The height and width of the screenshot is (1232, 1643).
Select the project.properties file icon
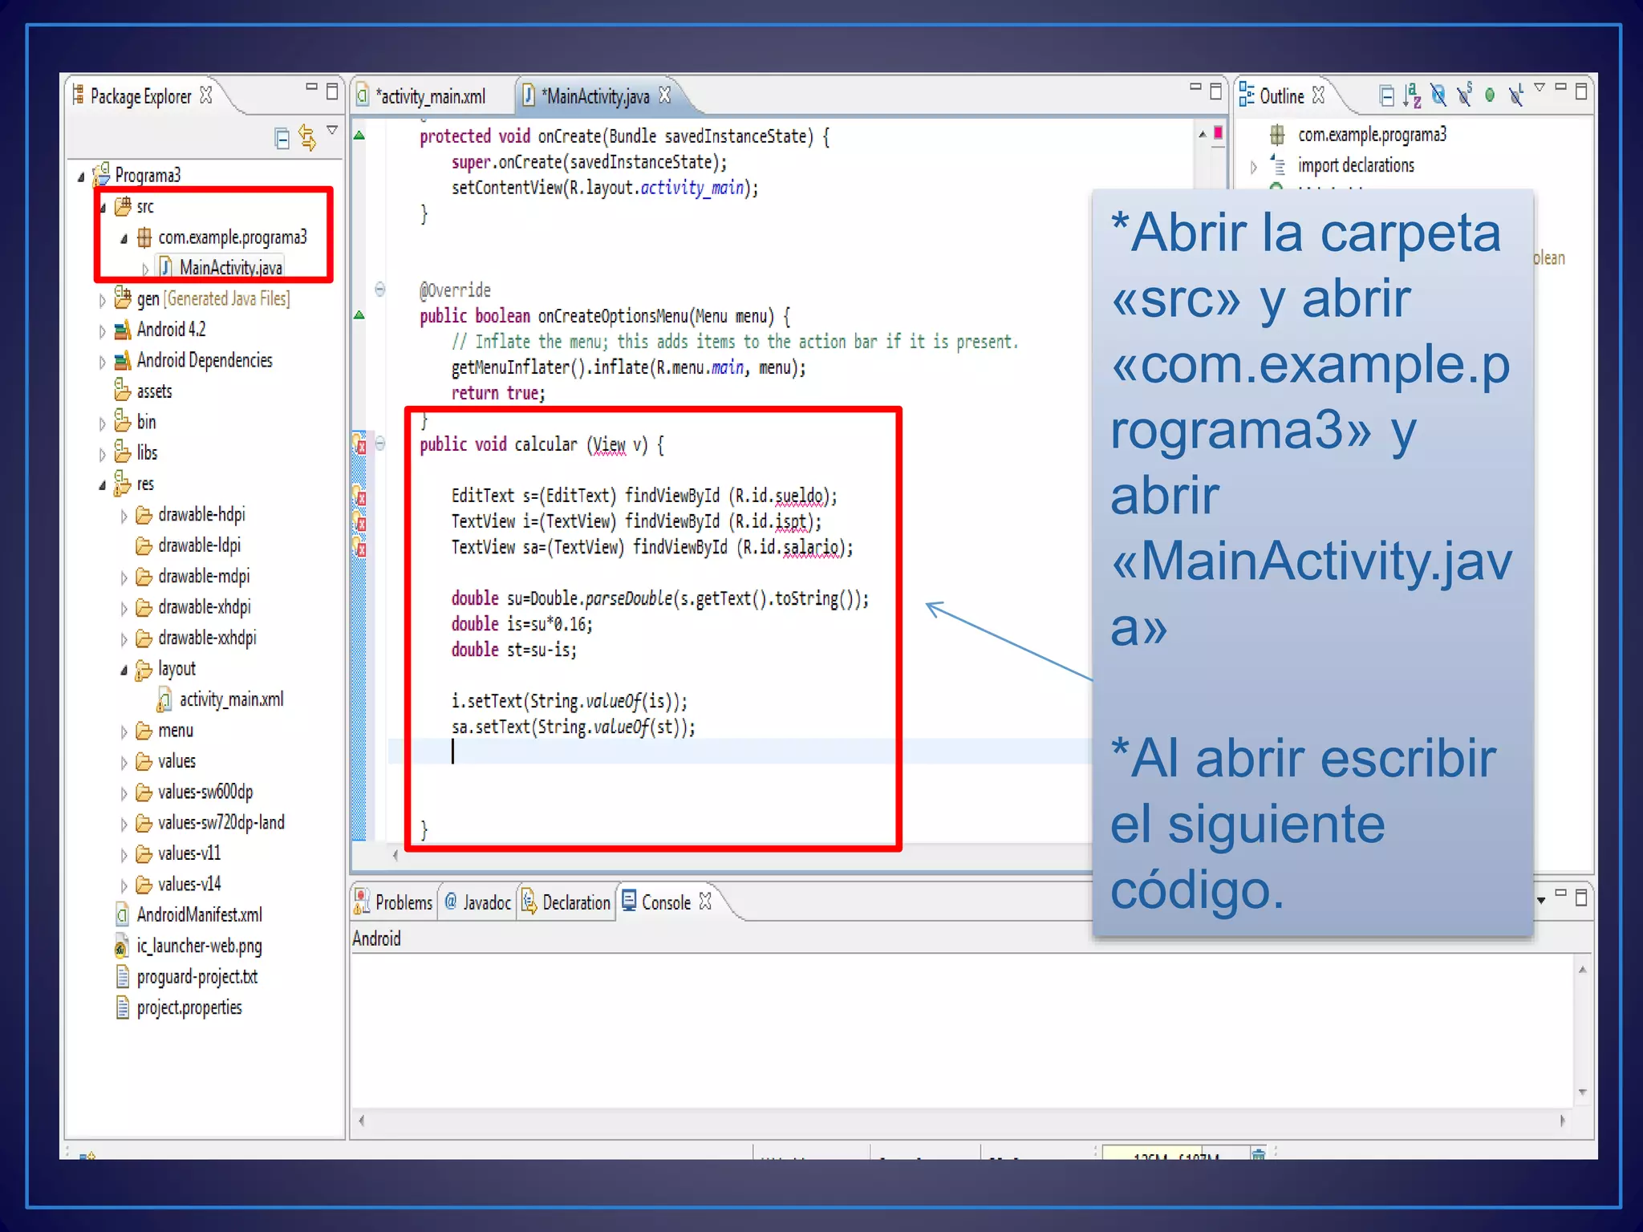pyautogui.click(x=122, y=1007)
